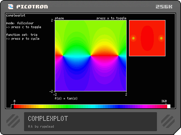Screen dimensions: 181x135
Task: Click the '2' x-axis label
Action: tap(126, 95)
